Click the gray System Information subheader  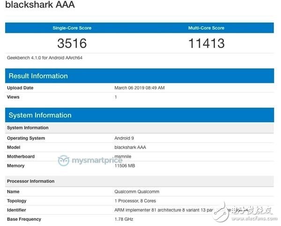click(x=140, y=128)
